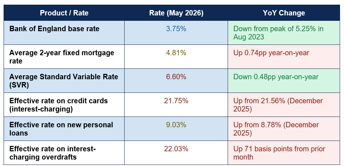Click the Product / Rate column header
Image resolution: width=344 pixels, height=166 pixels.
click(x=64, y=13)
